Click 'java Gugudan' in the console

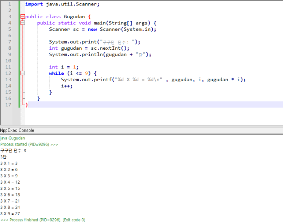coord(13,138)
